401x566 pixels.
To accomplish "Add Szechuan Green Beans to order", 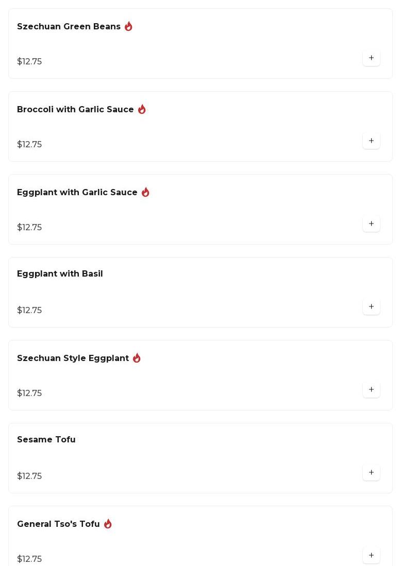I will pyautogui.click(x=371, y=58).
